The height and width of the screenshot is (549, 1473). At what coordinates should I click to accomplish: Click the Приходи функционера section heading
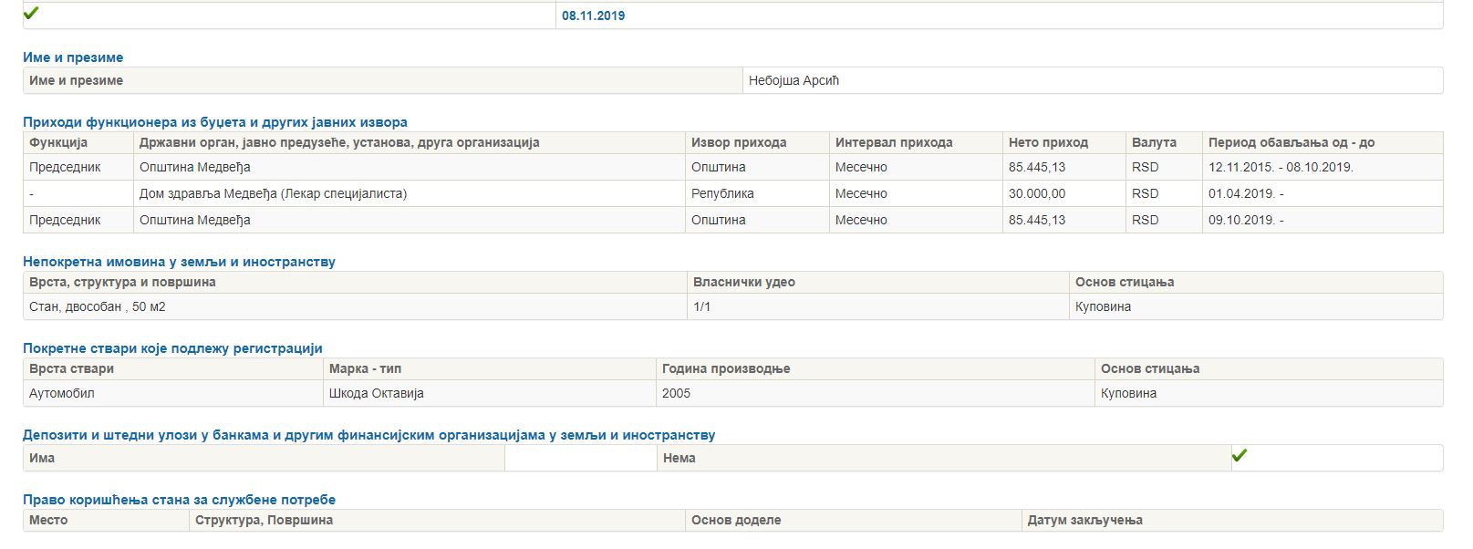click(x=215, y=122)
